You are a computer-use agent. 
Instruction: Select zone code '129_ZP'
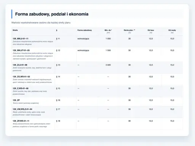[x=16, y=100]
